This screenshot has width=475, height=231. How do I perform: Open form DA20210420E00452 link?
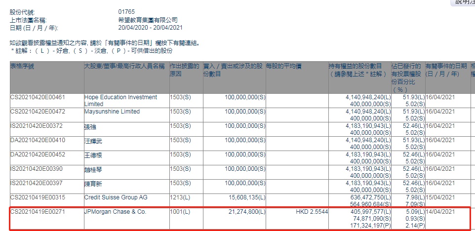click(x=38, y=154)
